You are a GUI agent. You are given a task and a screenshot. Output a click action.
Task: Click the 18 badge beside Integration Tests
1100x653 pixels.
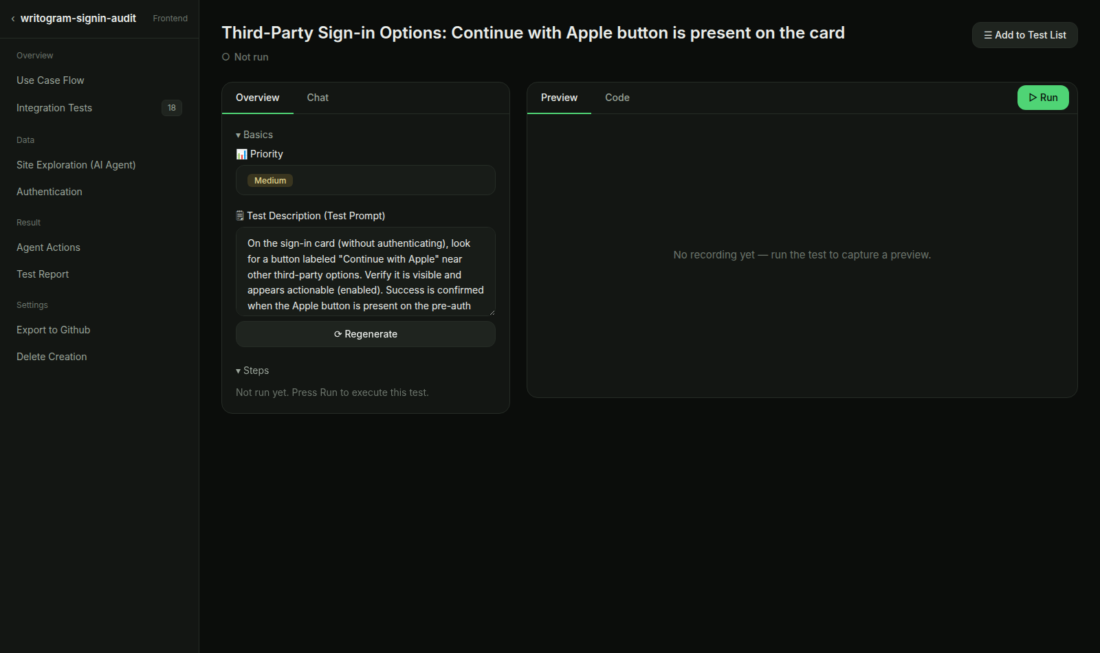pyautogui.click(x=172, y=108)
